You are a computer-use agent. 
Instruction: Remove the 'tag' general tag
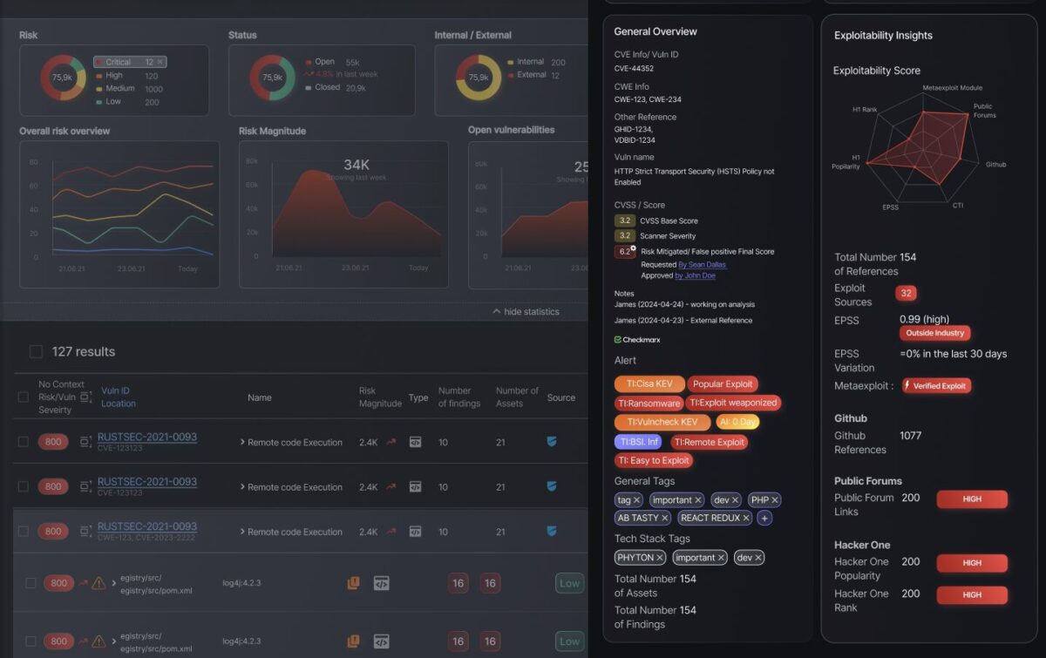coord(636,500)
